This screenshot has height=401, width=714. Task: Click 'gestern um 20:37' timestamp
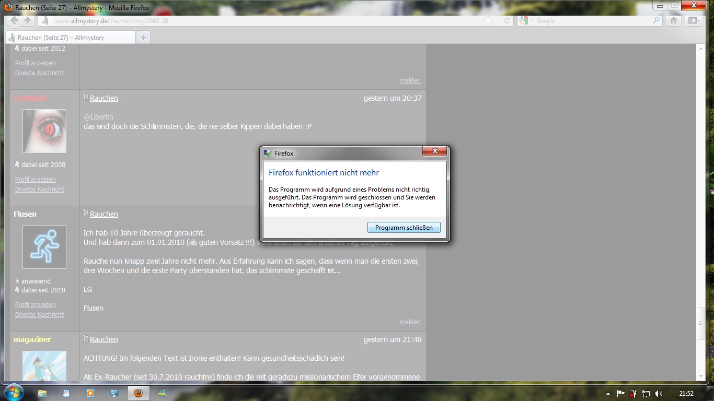pyautogui.click(x=393, y=98)
